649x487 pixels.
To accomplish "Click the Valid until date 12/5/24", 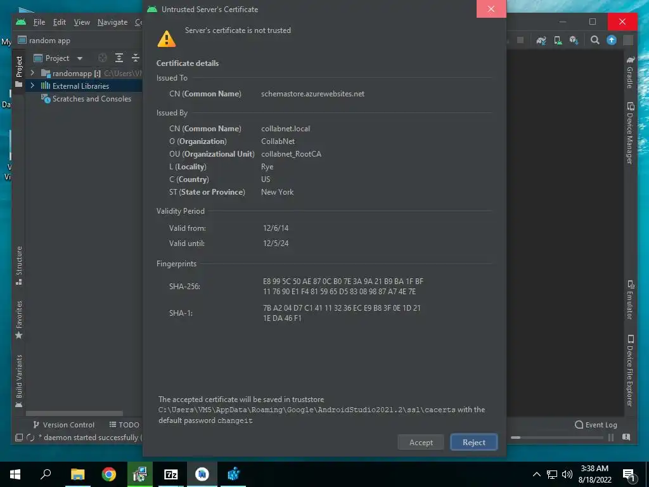I will point(276,243).
